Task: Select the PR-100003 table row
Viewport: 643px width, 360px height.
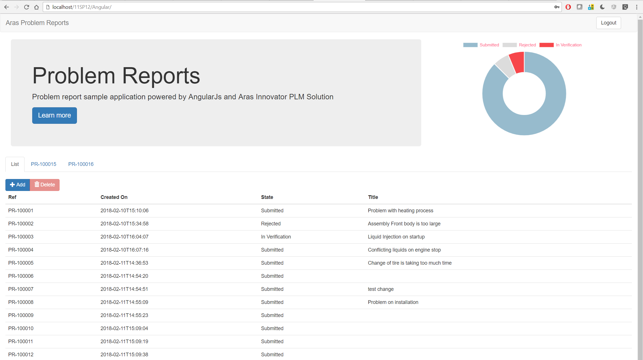Action: click(x=21, y=237)
